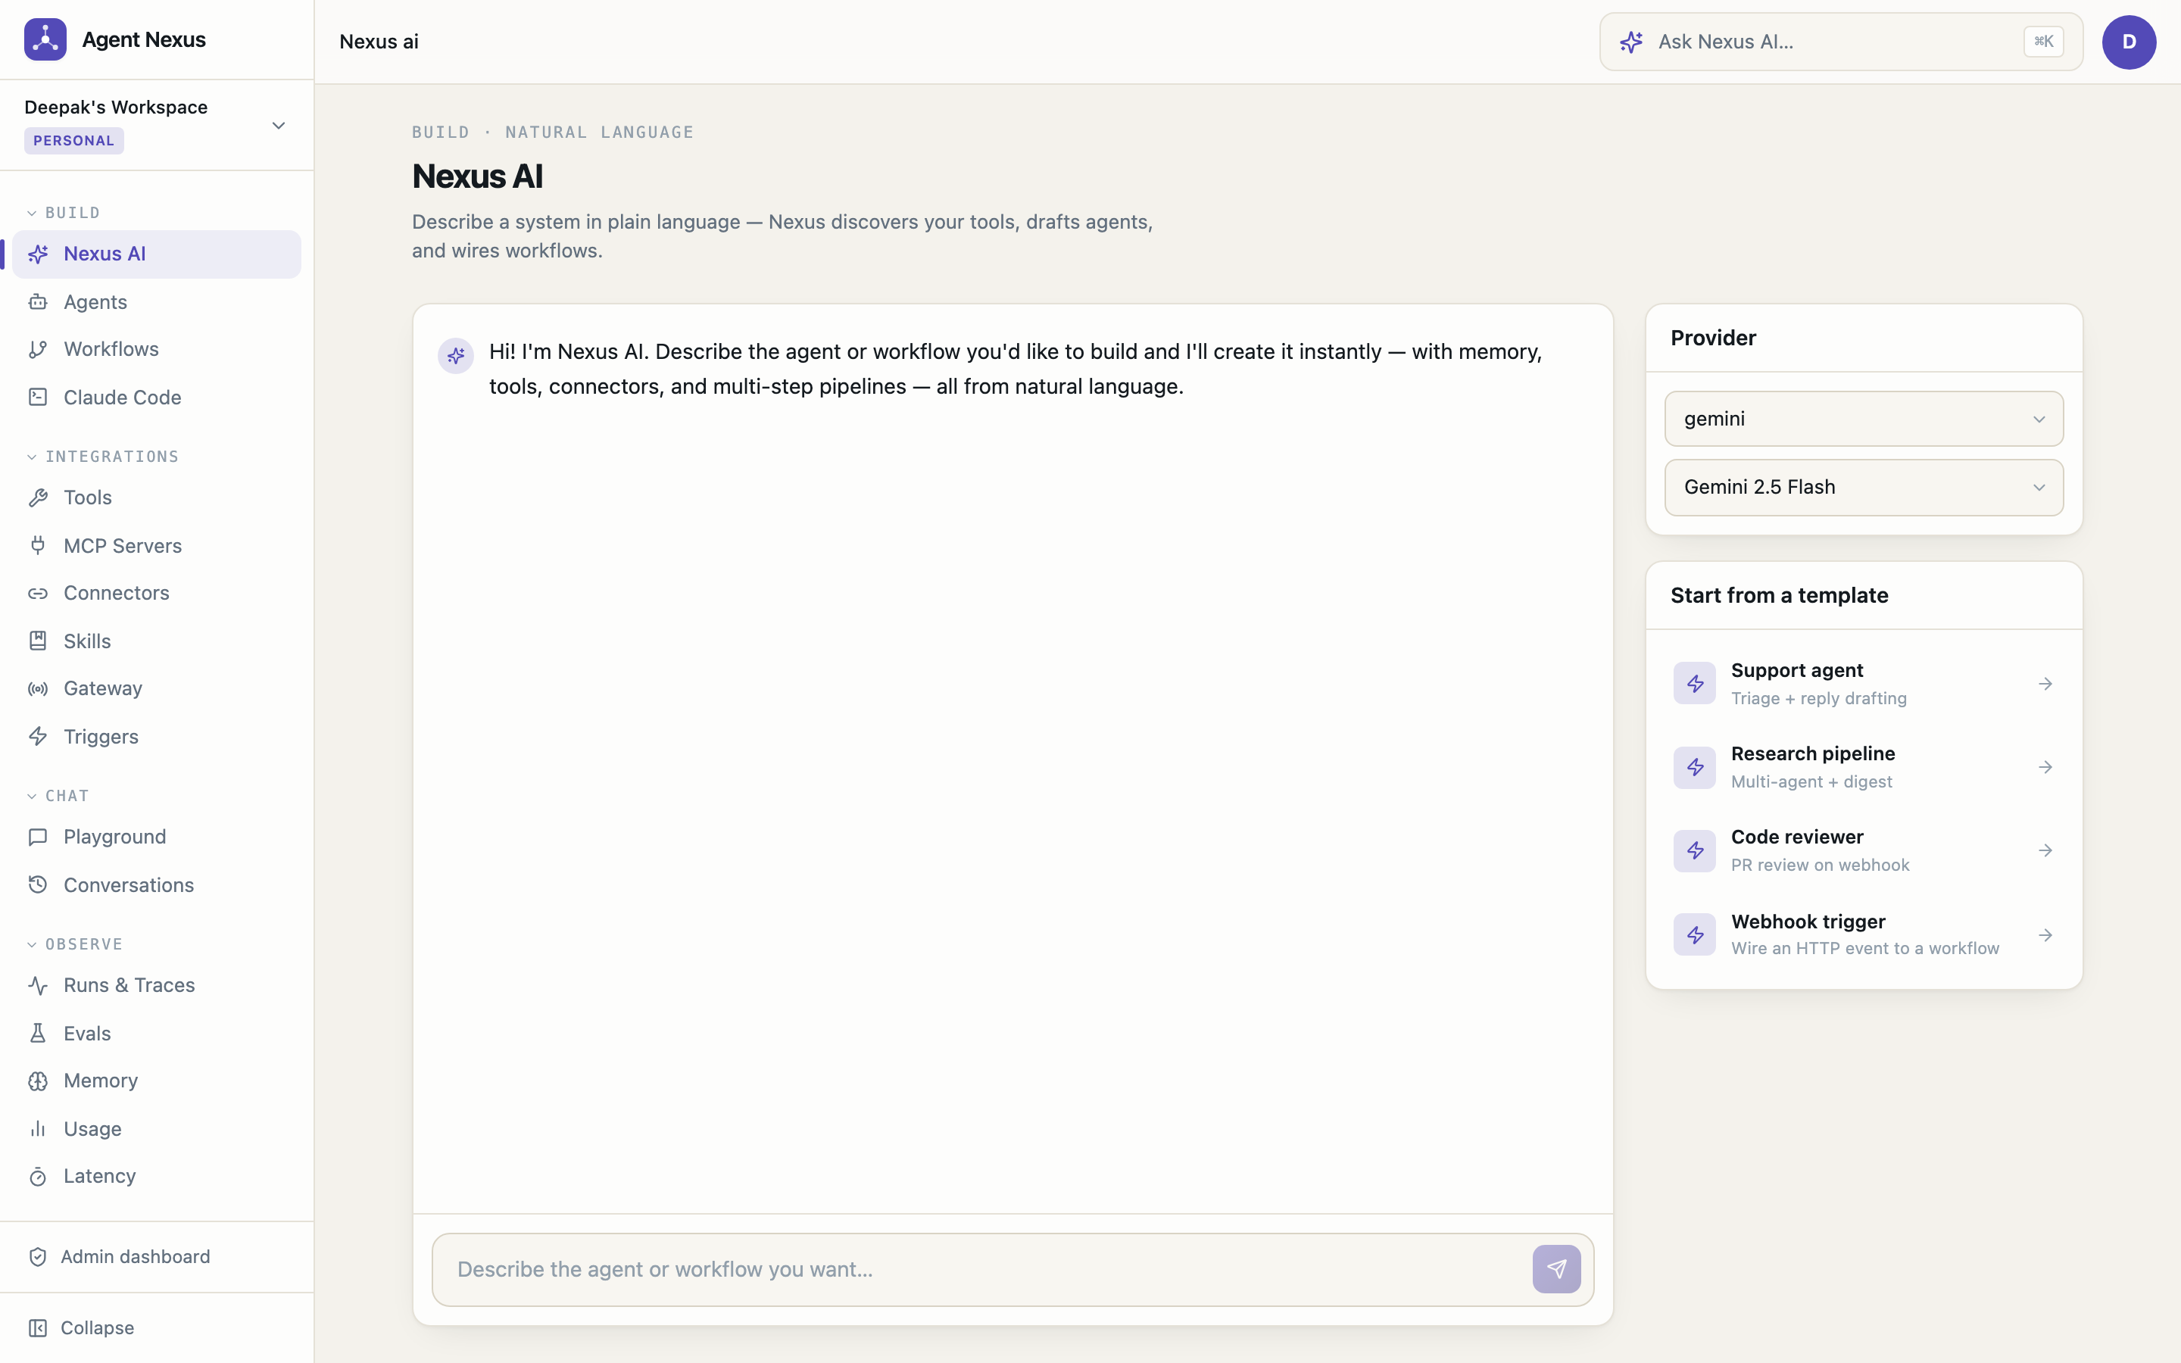Click the Code reviewer lightning icon
This screenshot has width=2181, height=1363.
point(1694,851)
